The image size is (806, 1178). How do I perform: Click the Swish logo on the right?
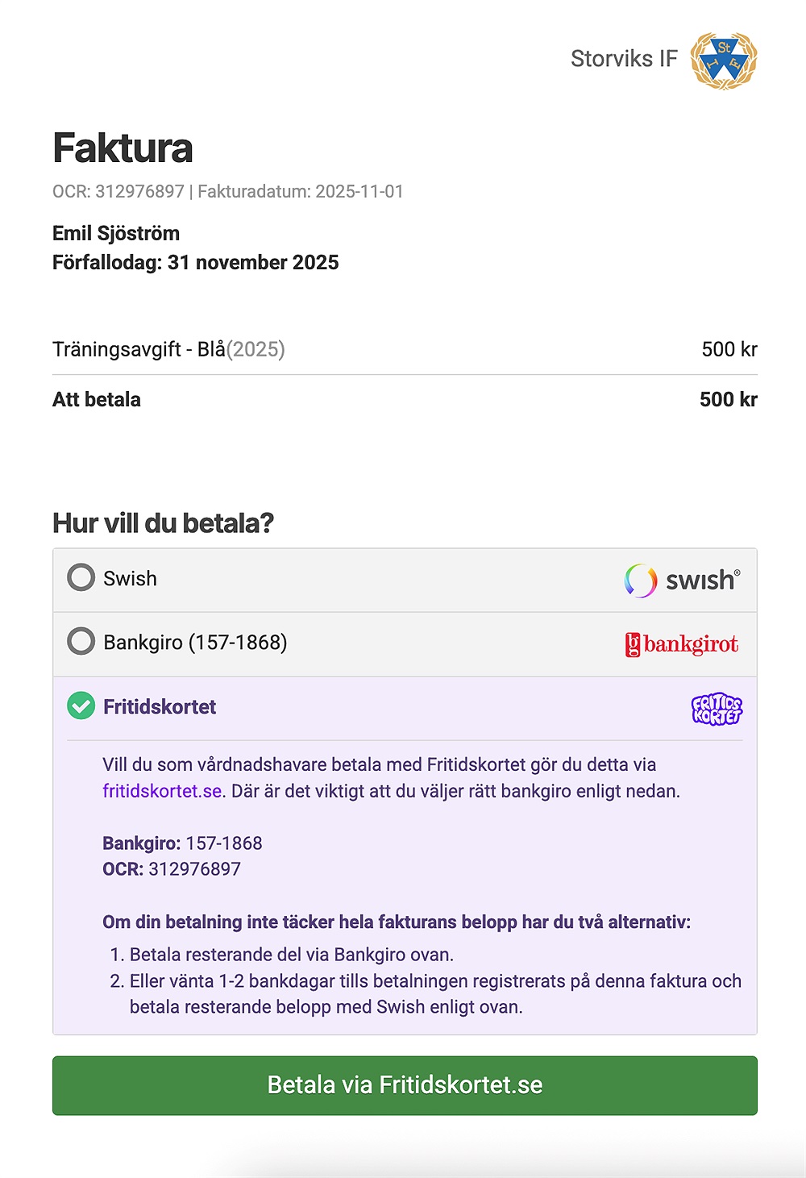682,580
